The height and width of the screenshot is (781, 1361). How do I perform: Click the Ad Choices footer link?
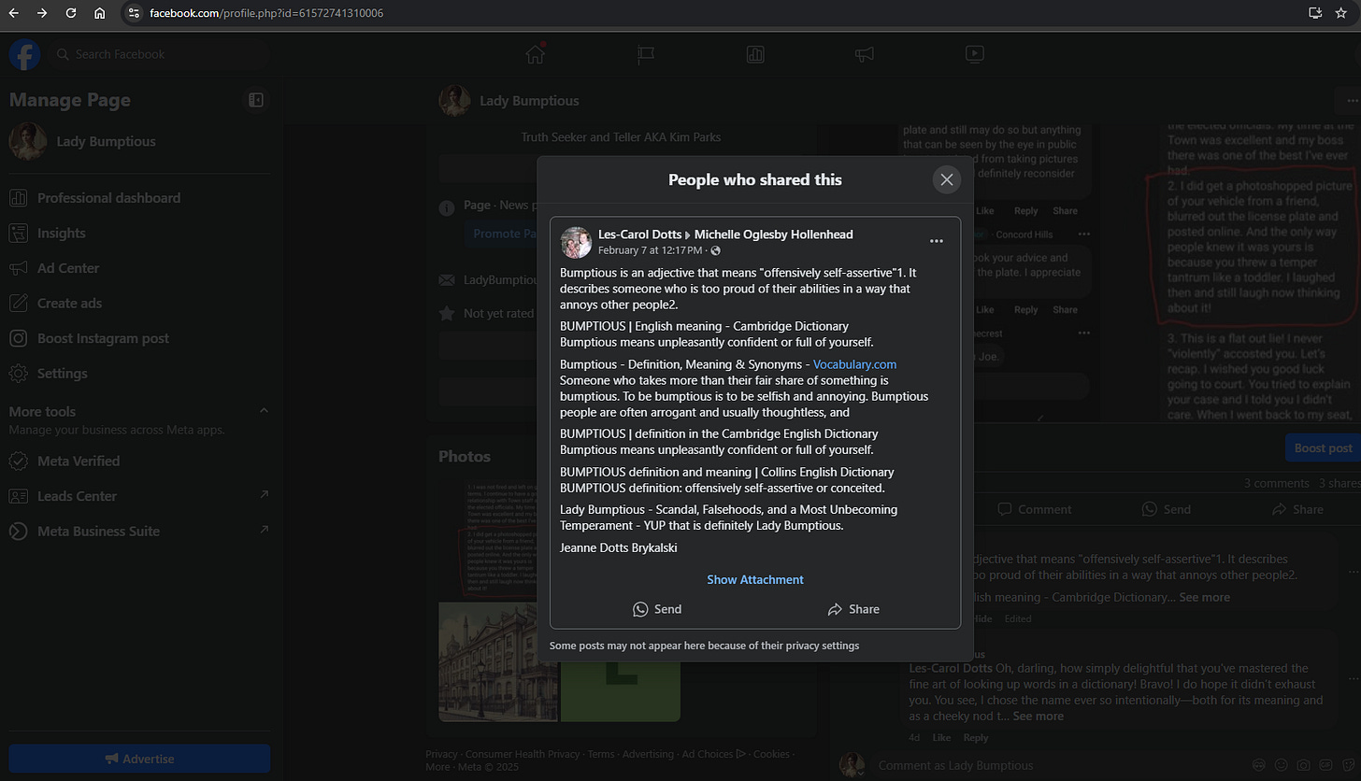pyautogui.click(x=713, y=754)
